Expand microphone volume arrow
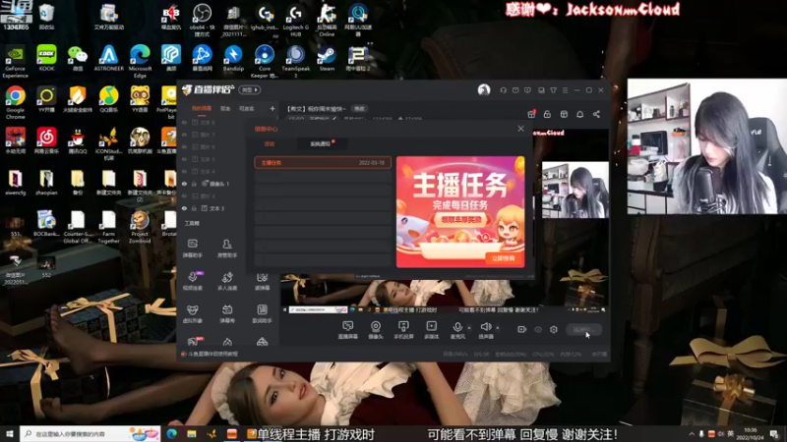 click(x=469, y=328)
